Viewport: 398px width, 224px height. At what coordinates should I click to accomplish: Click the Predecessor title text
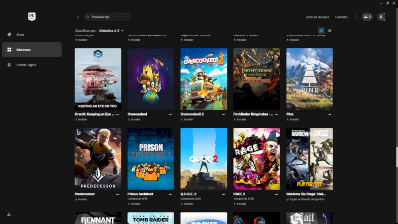coord(85,194)
